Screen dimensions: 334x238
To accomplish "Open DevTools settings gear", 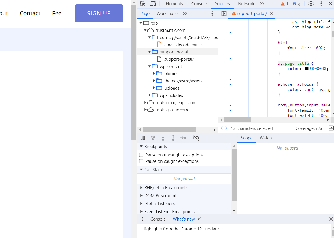I will [311, 4].
